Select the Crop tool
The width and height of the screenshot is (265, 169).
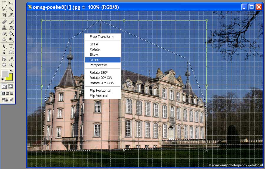tap(4, 15)
